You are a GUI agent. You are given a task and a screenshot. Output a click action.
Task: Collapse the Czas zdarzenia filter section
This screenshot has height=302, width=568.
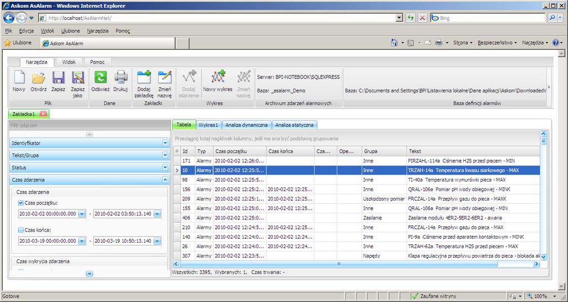click(x=165, y=180)
